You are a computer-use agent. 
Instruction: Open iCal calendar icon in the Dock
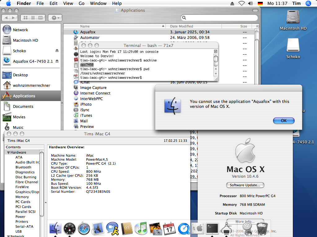coord(170,229)
